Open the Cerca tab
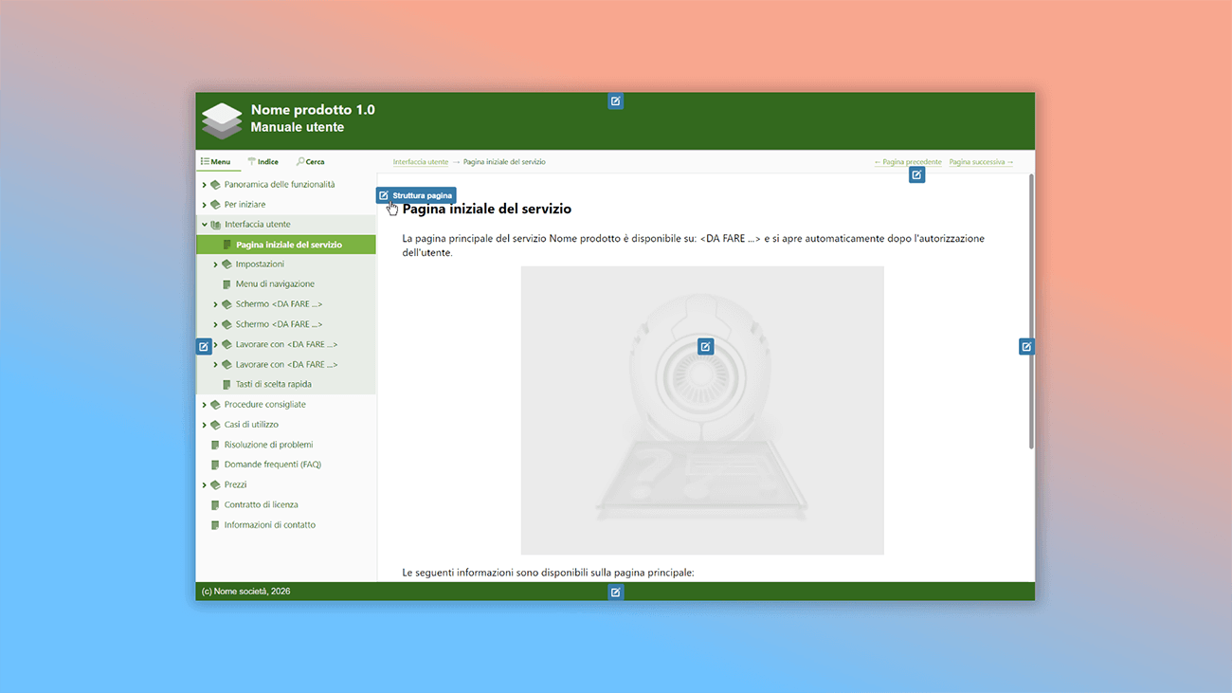Screen dimensions: 1232x693 310,161
